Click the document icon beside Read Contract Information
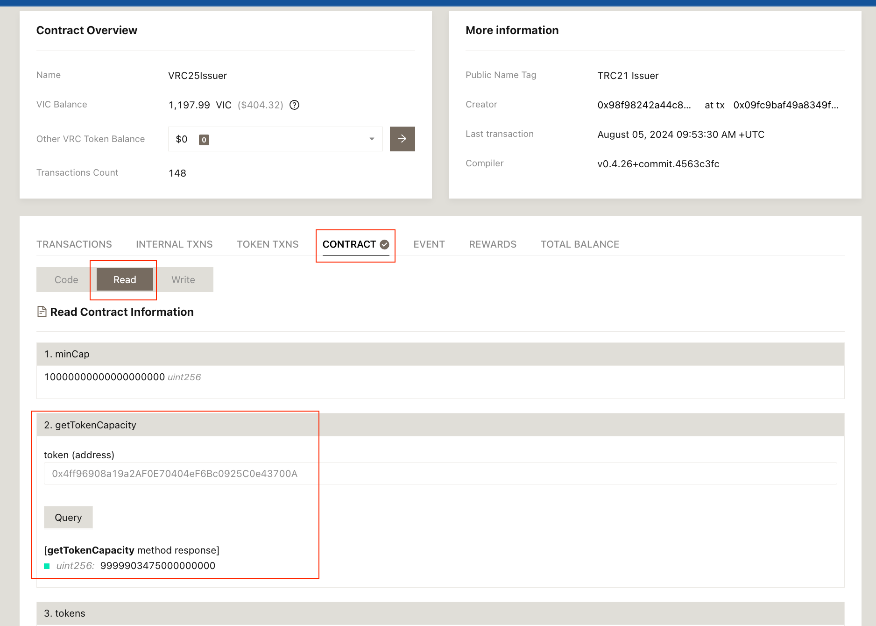The width and height of the screenshot is (876, 626). point(42,312)
